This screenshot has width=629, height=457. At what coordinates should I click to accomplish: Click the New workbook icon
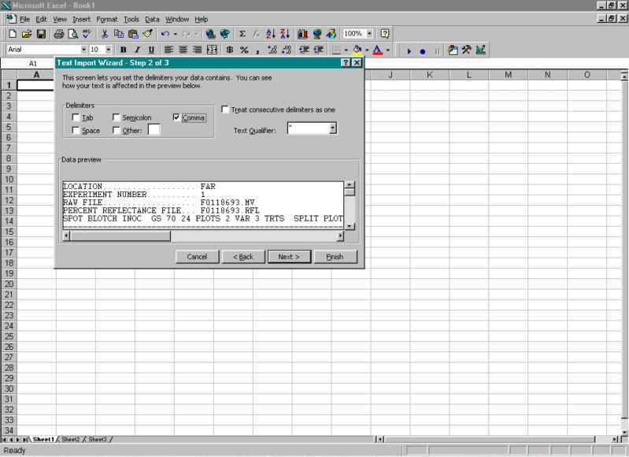[12, 34]
